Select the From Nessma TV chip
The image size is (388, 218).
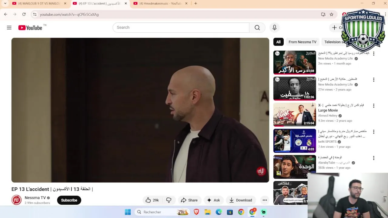(302, 42)
